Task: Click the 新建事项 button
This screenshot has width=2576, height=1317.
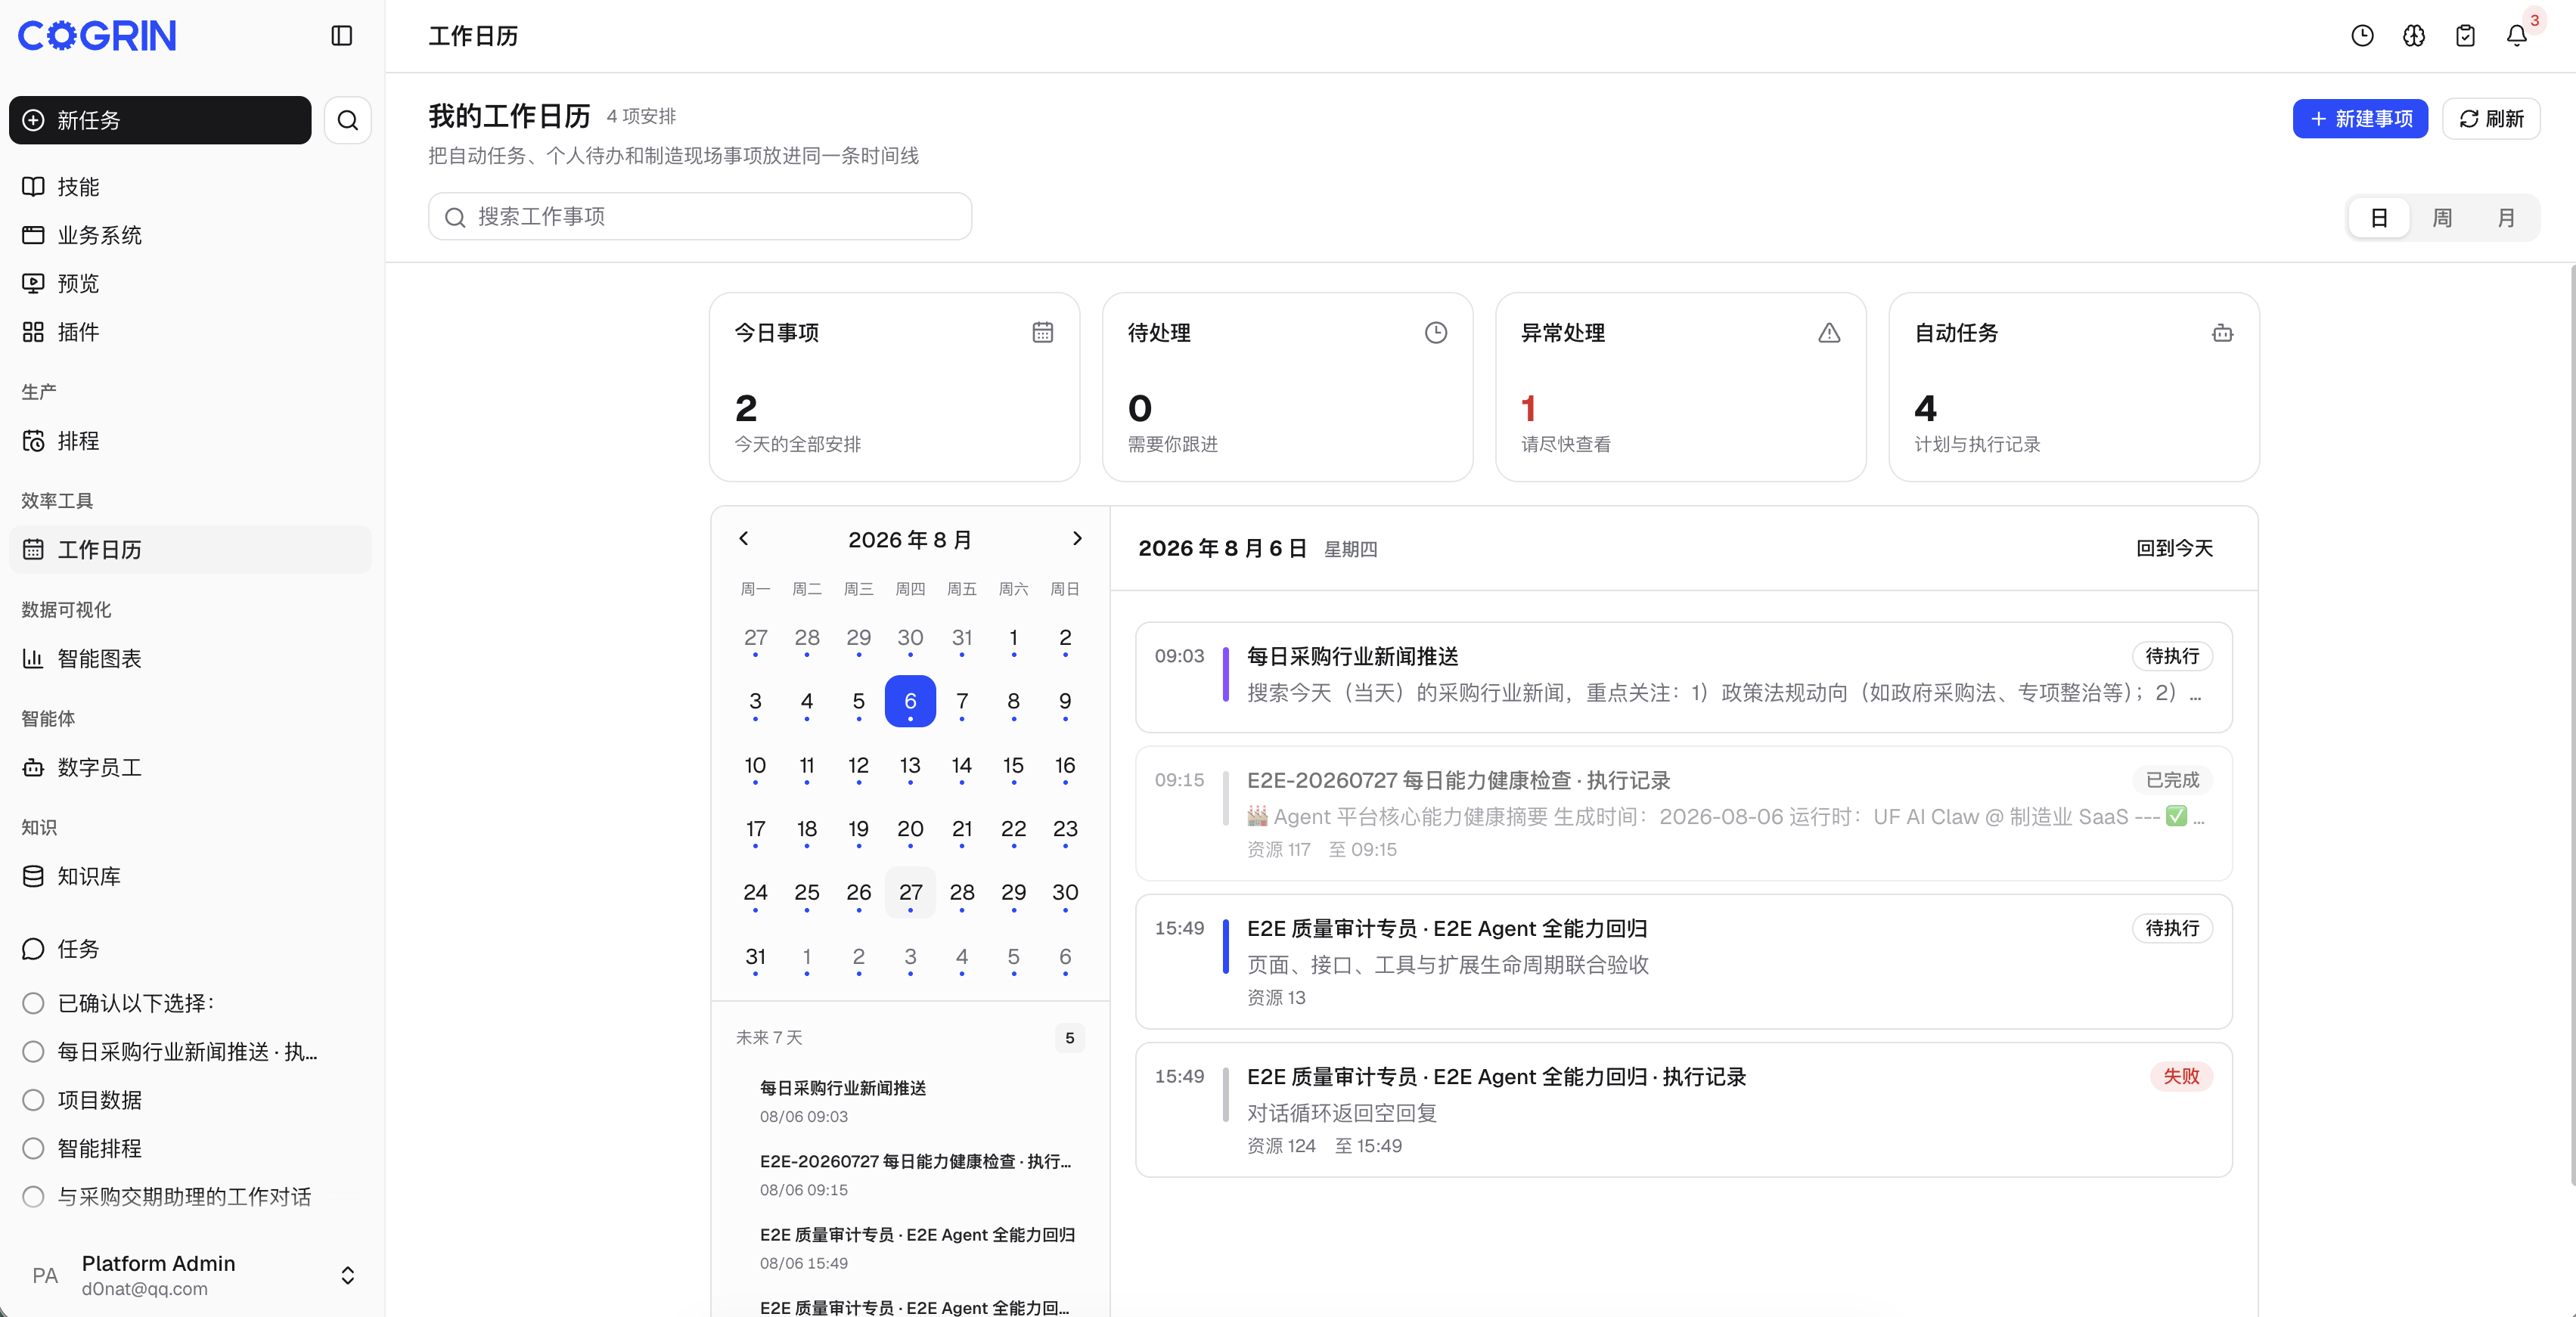Action: (x=2360, y=119)
